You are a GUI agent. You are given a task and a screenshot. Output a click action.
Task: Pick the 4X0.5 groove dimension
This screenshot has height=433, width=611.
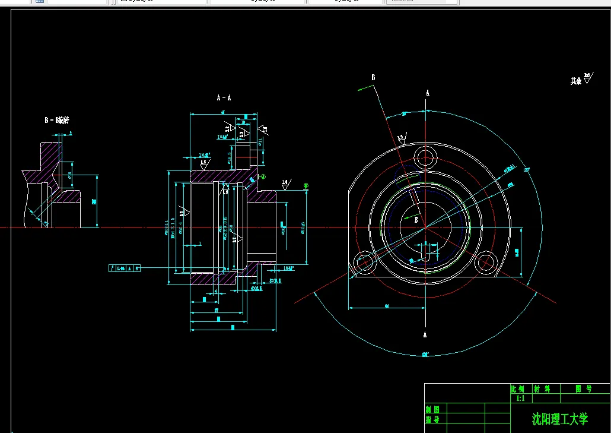[x=256, y=289]
